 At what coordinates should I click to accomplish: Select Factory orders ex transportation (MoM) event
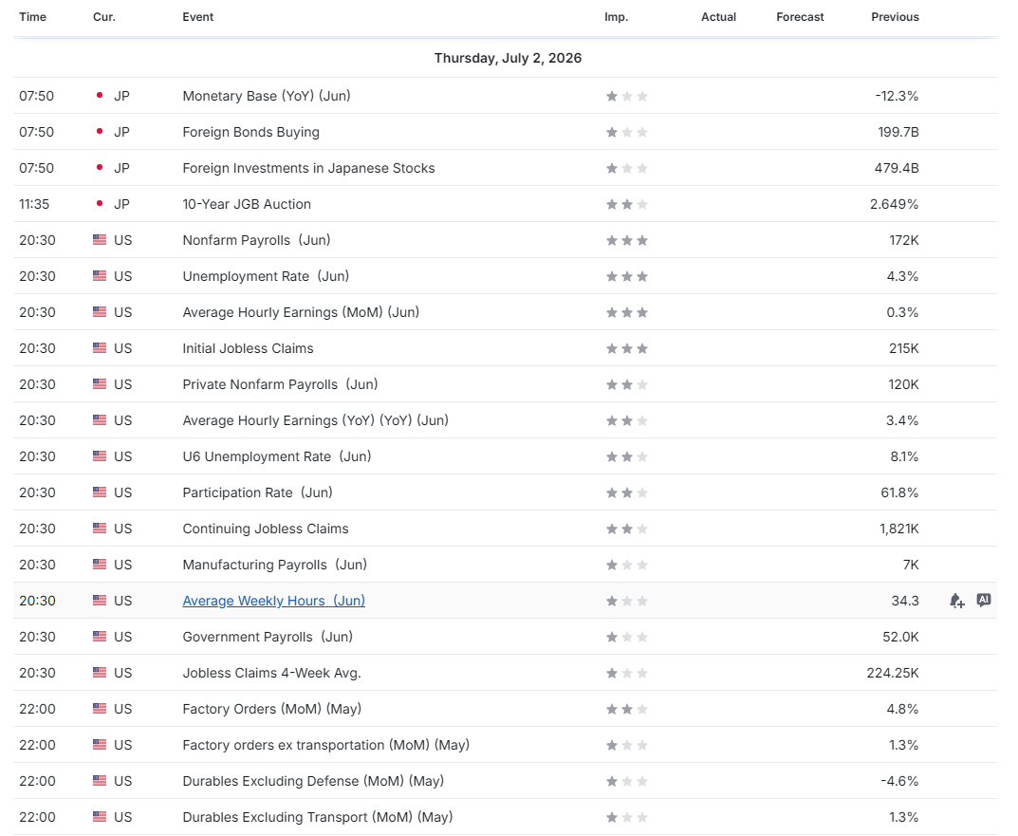[326, 745]
